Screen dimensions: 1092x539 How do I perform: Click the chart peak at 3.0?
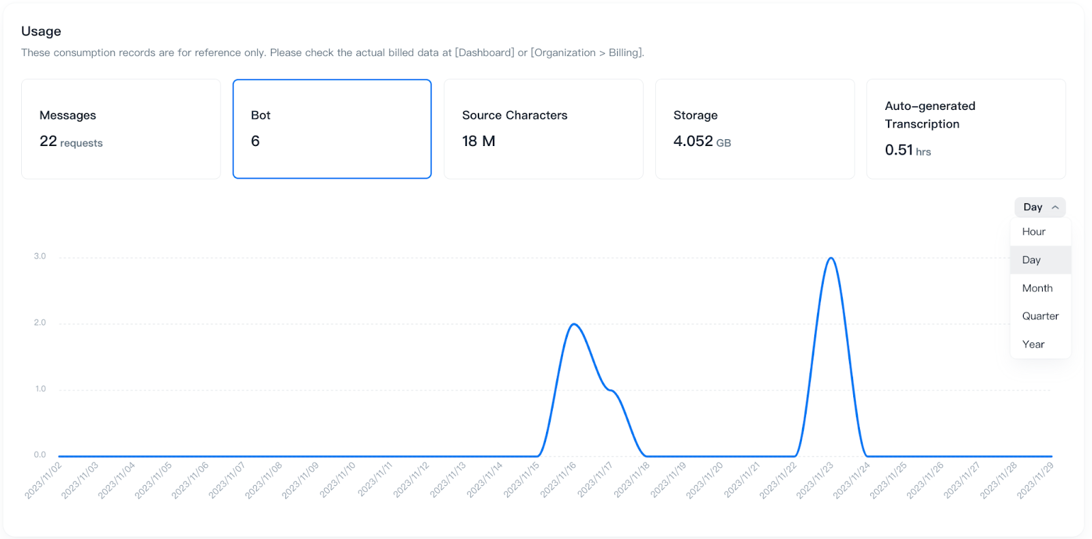click(x=831, y=259)
